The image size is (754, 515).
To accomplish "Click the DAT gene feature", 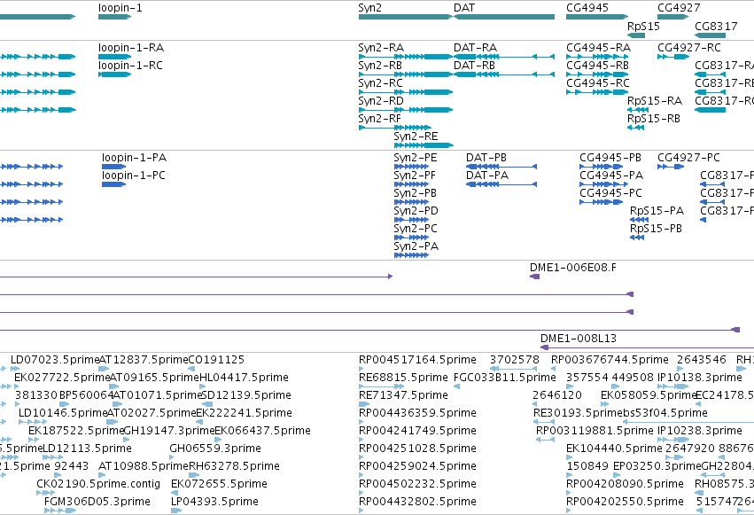I will pyautogui.click(x=504, y=17).
